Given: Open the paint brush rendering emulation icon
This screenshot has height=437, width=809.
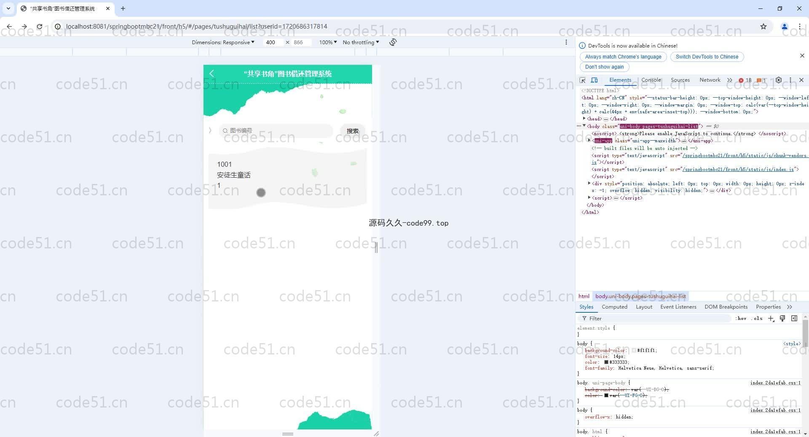Looking at the screenshot, I should coord(782,318).
